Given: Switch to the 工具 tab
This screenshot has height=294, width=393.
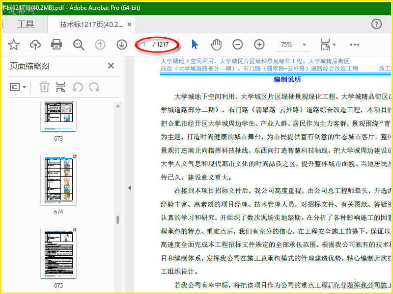Looking at the screenshot, I should click(26, 24).
